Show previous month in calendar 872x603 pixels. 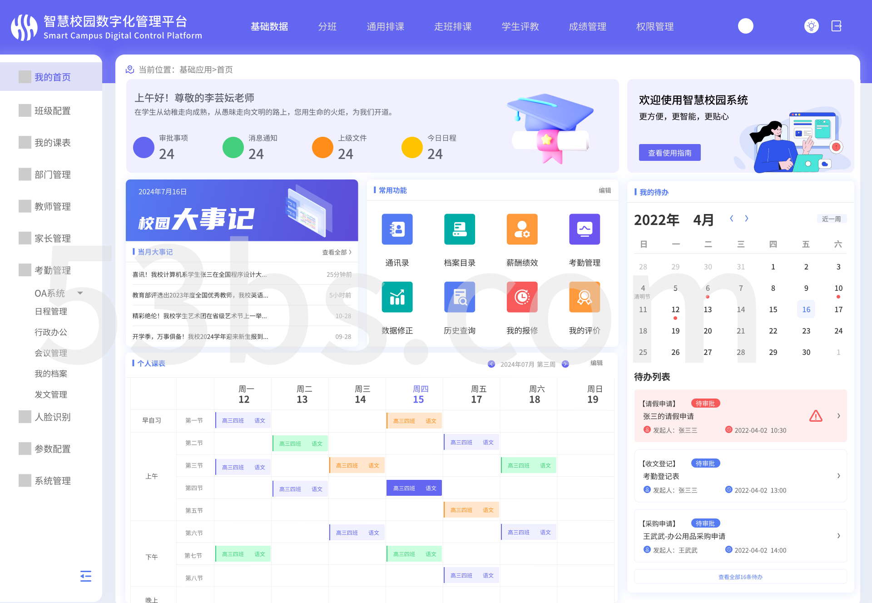(731, 219)
